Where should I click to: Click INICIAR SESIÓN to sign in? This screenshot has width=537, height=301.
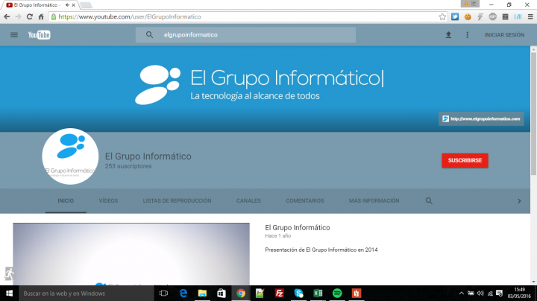tap(504, 35)
